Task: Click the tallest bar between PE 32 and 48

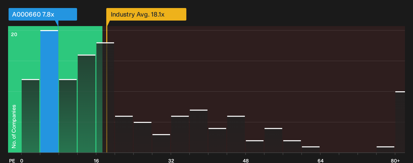Action: [199, 131]
